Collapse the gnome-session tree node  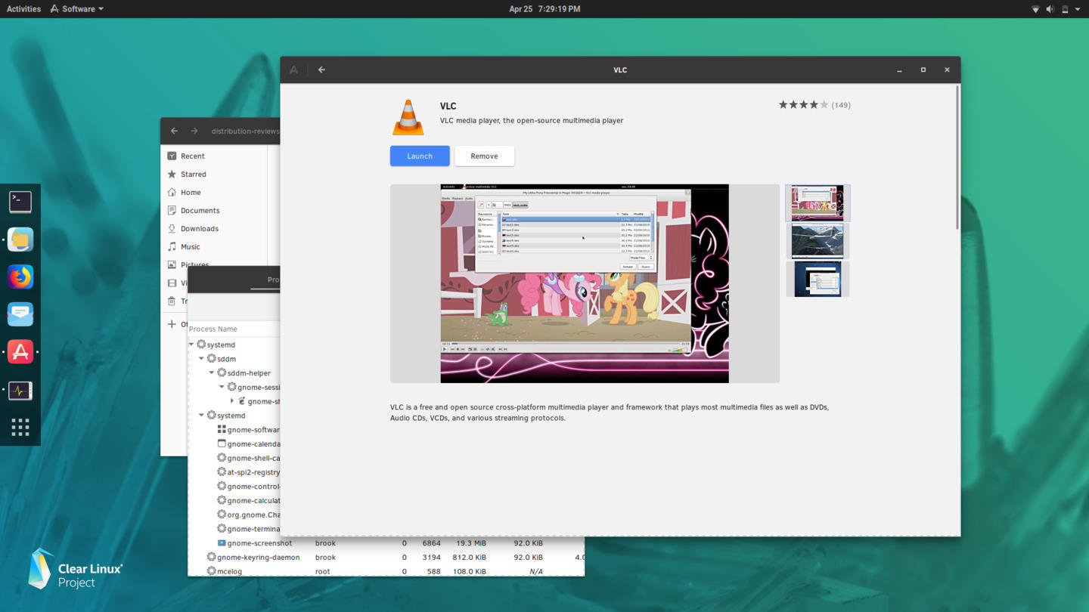coord(222,387)
